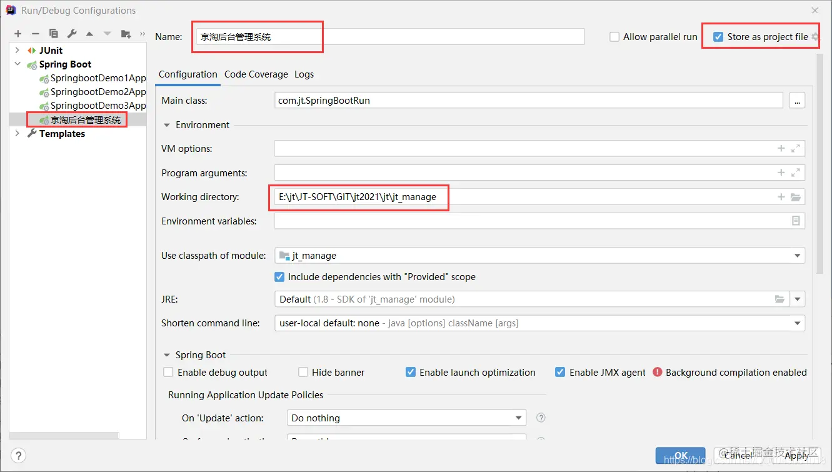
Task: Open the Shorten command line dropdown
Action: pos(798,323)
